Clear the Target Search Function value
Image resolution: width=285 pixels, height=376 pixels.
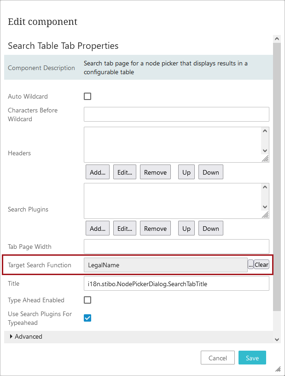[x=262, y=264]
